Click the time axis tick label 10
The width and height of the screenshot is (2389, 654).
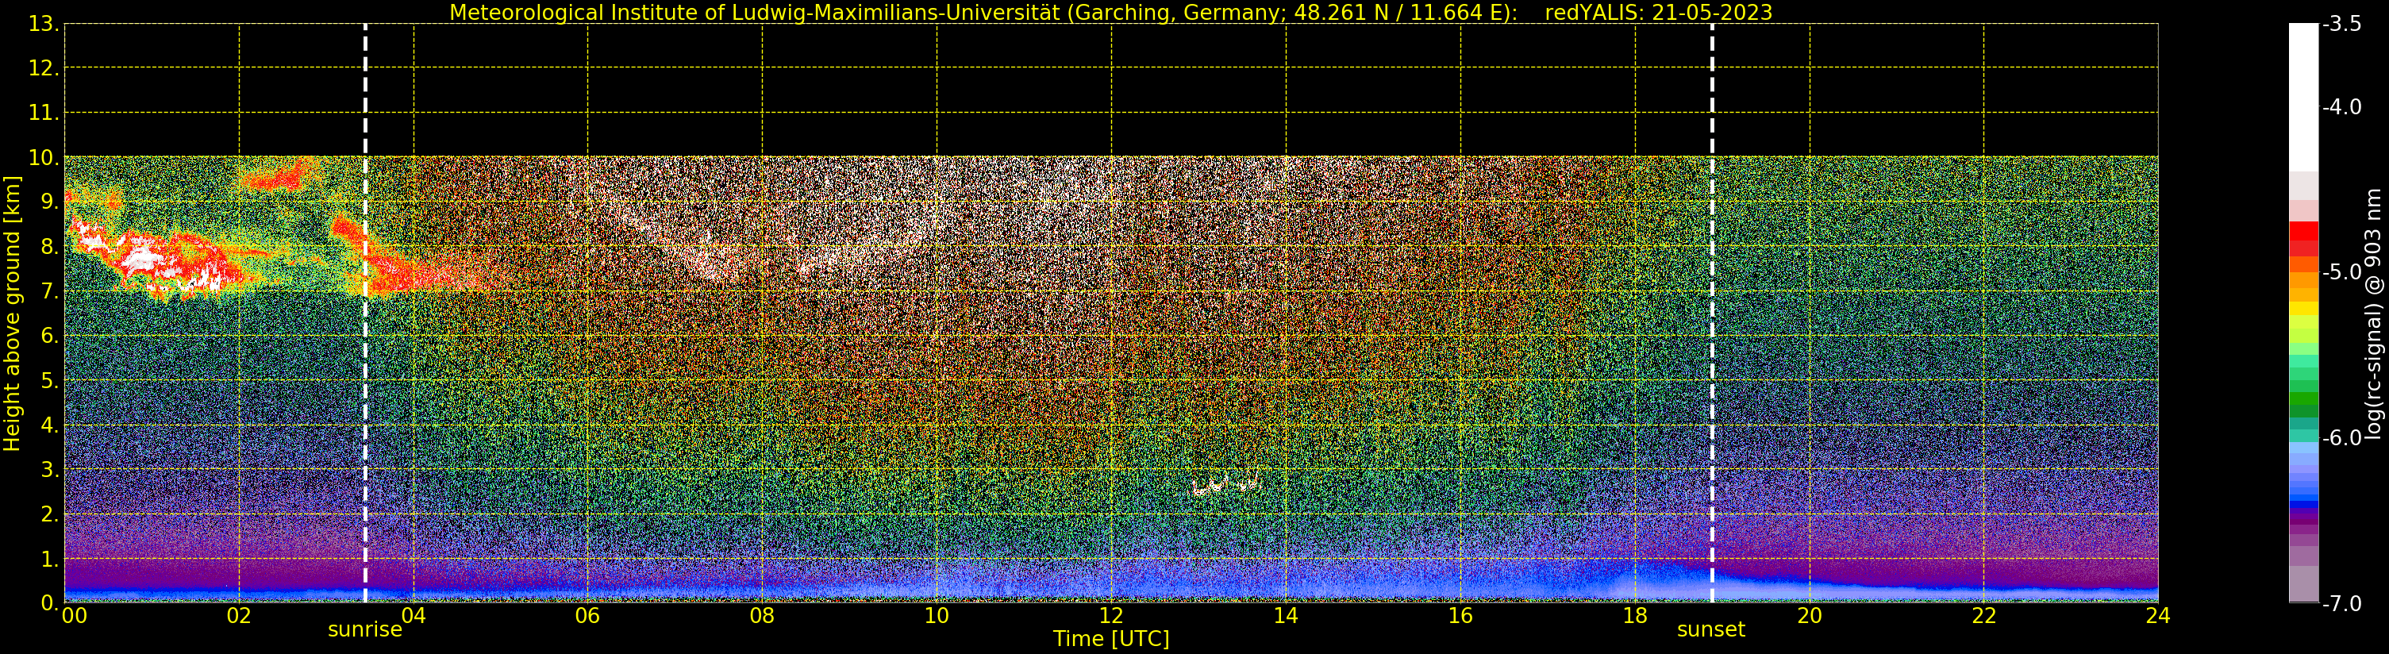click(x=937, y=616)
